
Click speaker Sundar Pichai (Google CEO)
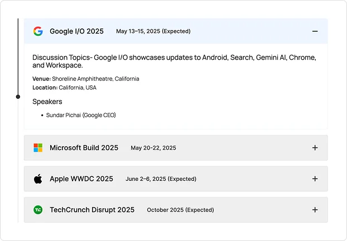pyautogui.click(x=81, y=115)
